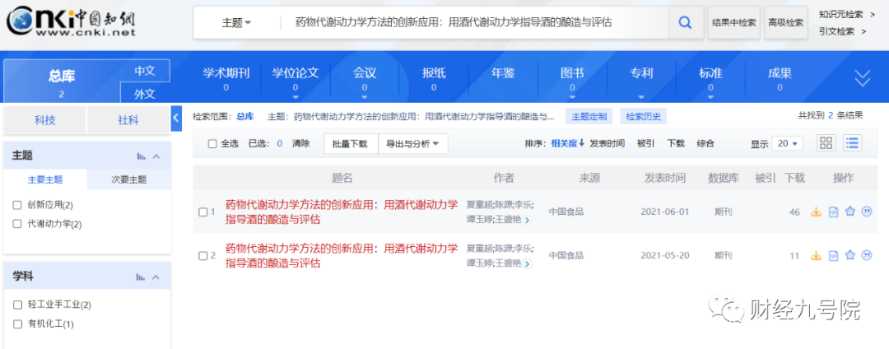889x349 pixels.
Task: Collapse left sidebar with blue arrow handle
Action: pyautogui.click(x=176, y=118)
